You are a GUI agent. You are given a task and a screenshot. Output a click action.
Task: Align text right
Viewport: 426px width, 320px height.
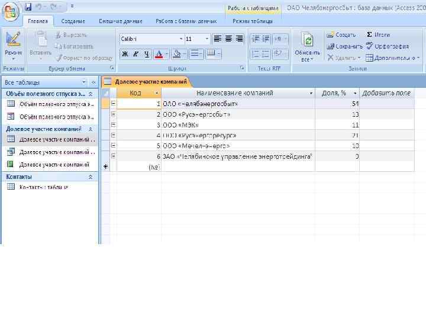[239, 39]
